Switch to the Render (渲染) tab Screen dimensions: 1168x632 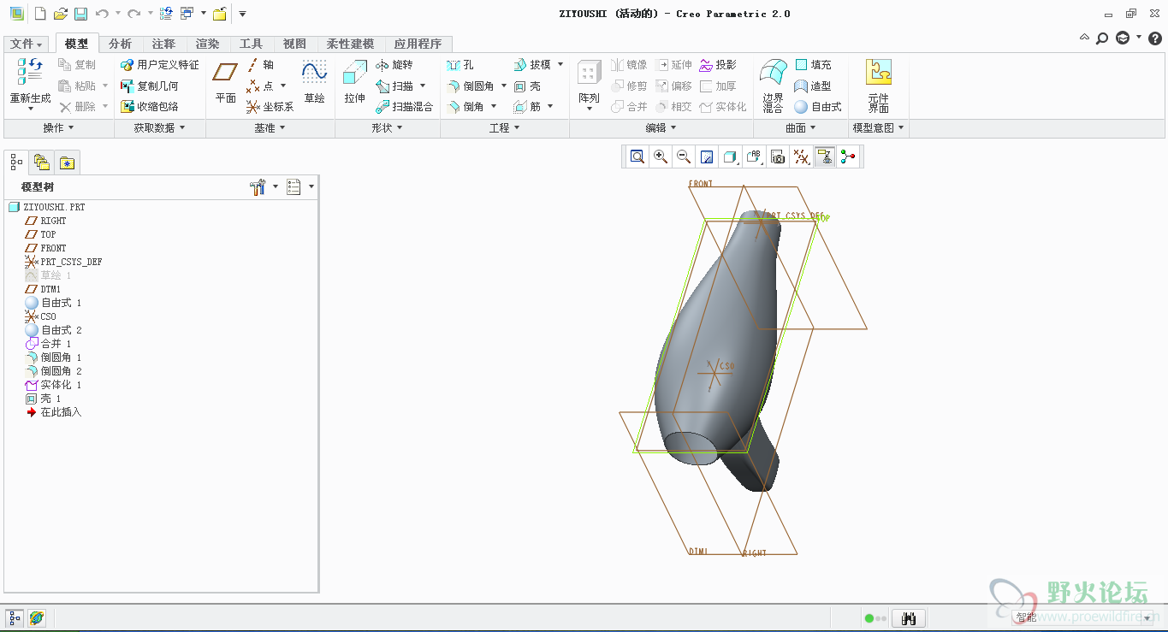[207, 44]
